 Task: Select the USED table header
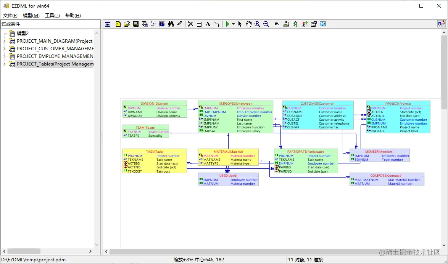point(228,175)
